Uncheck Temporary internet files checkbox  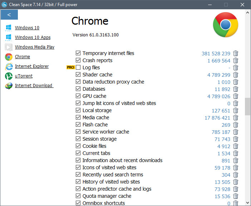click(78, 53)
